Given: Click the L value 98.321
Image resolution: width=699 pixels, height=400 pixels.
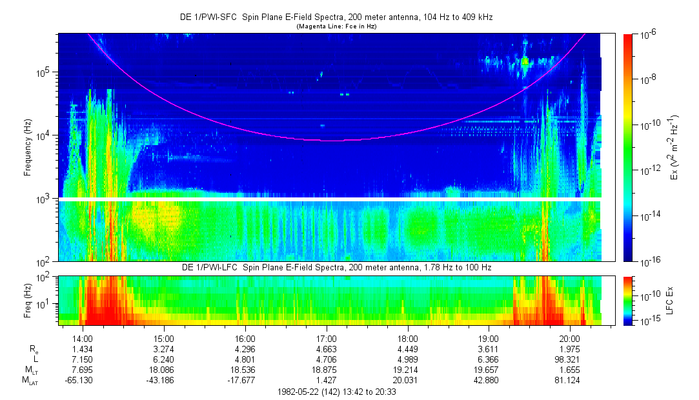Looking at the screenshot, I should [570, 359].
